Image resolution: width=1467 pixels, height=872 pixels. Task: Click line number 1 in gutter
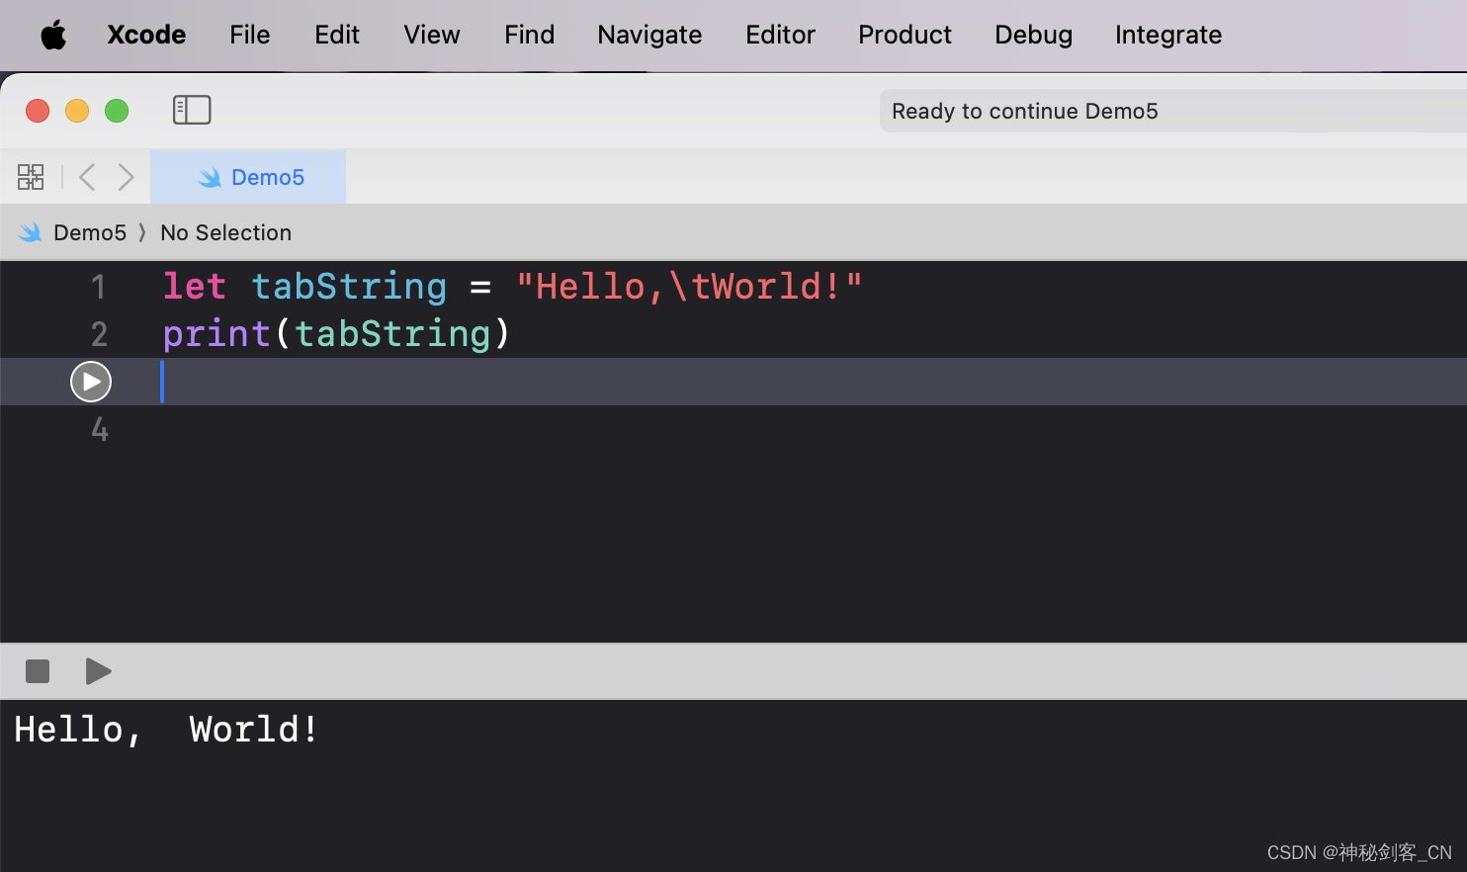coord(99,287)
